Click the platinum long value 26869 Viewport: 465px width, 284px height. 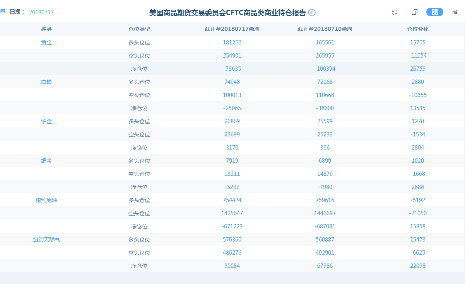[x=232, y=121]
